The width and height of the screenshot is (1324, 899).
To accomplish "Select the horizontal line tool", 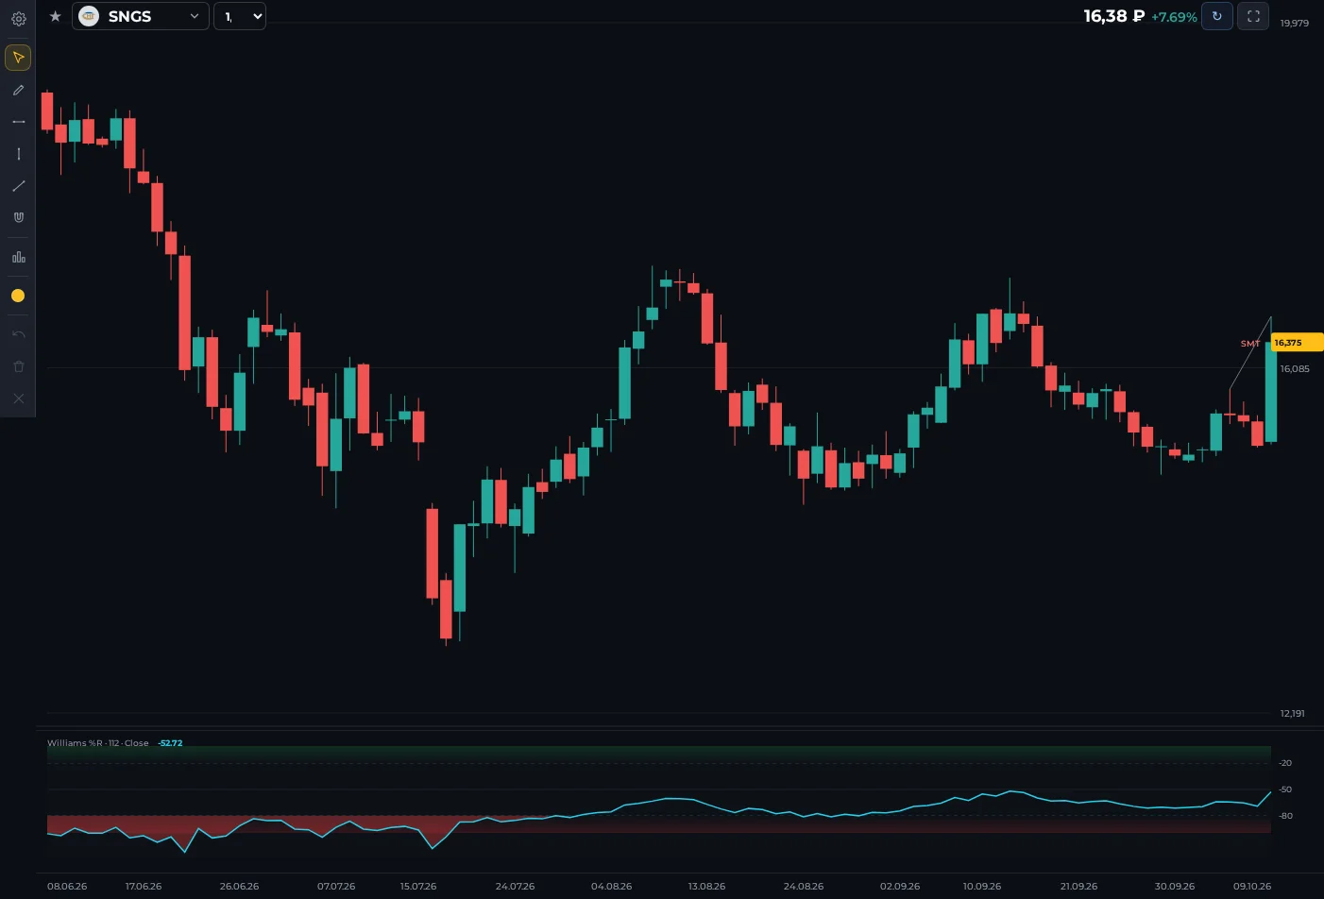I will (x=18, y=122).
